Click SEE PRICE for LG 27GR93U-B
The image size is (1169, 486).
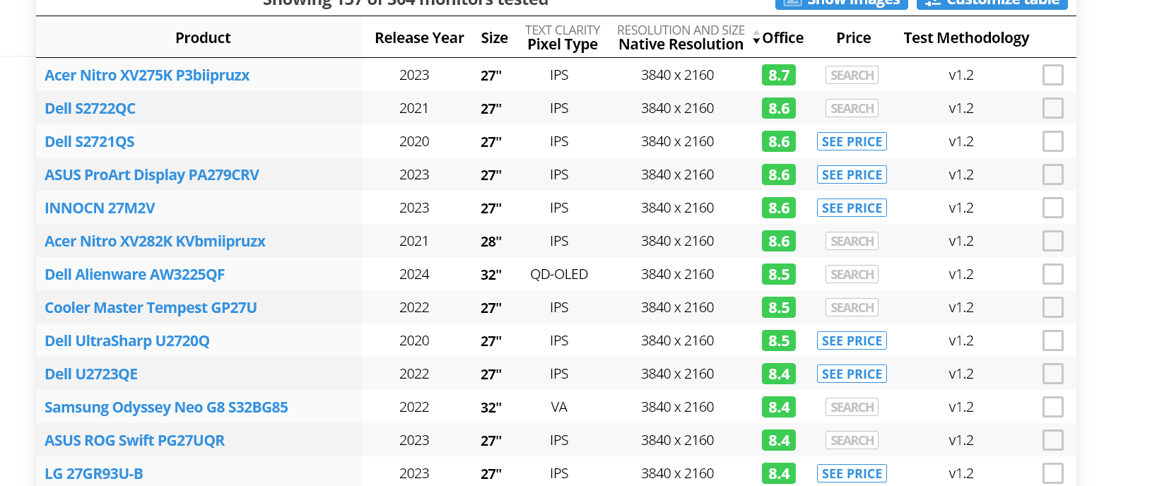tap(852, 473)
